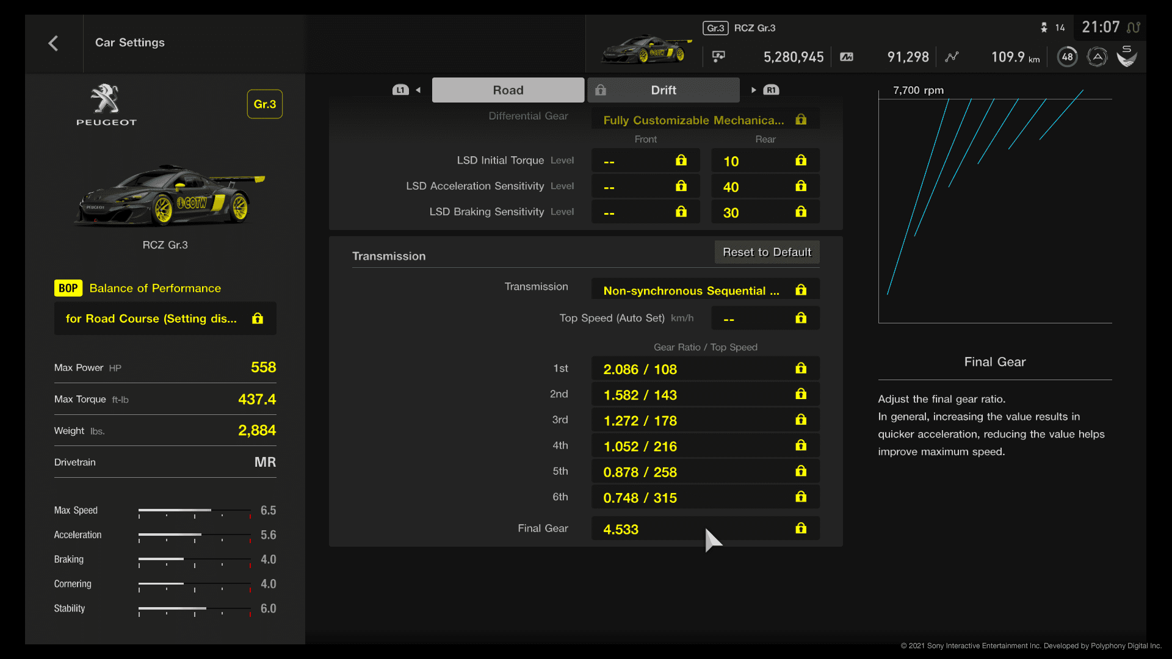Select front LSD Initial Torque field
Screen dimensions: 1172x659
[645, 160]
